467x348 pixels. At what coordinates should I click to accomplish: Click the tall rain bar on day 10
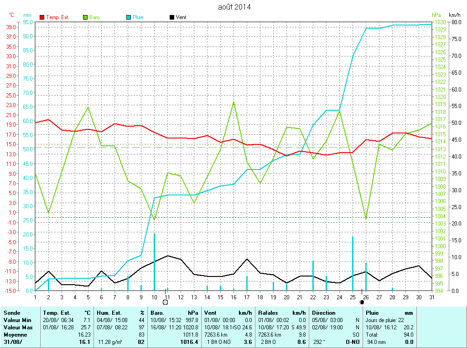(x=154, y=262)
